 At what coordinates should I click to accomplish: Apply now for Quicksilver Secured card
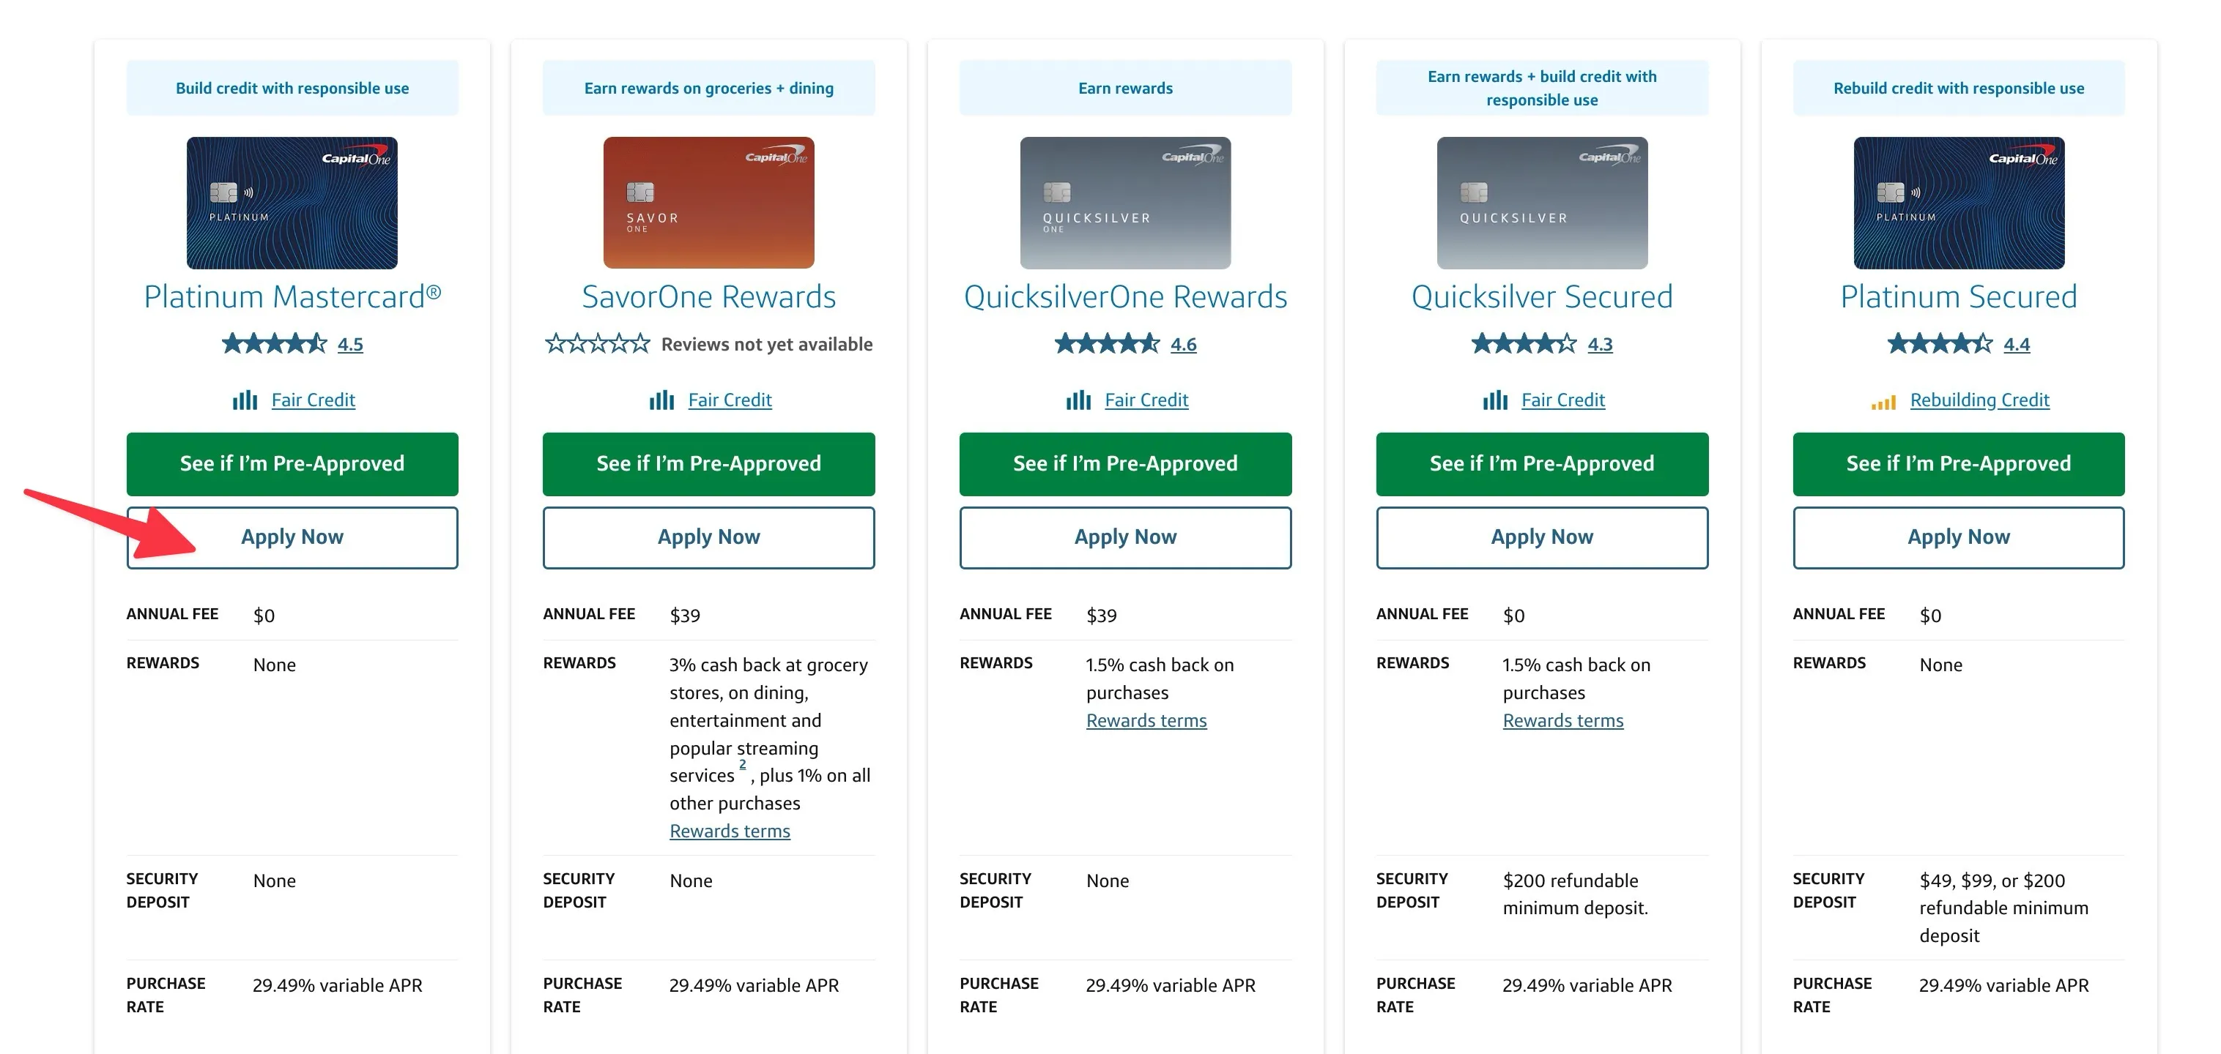coord(1542,537)
